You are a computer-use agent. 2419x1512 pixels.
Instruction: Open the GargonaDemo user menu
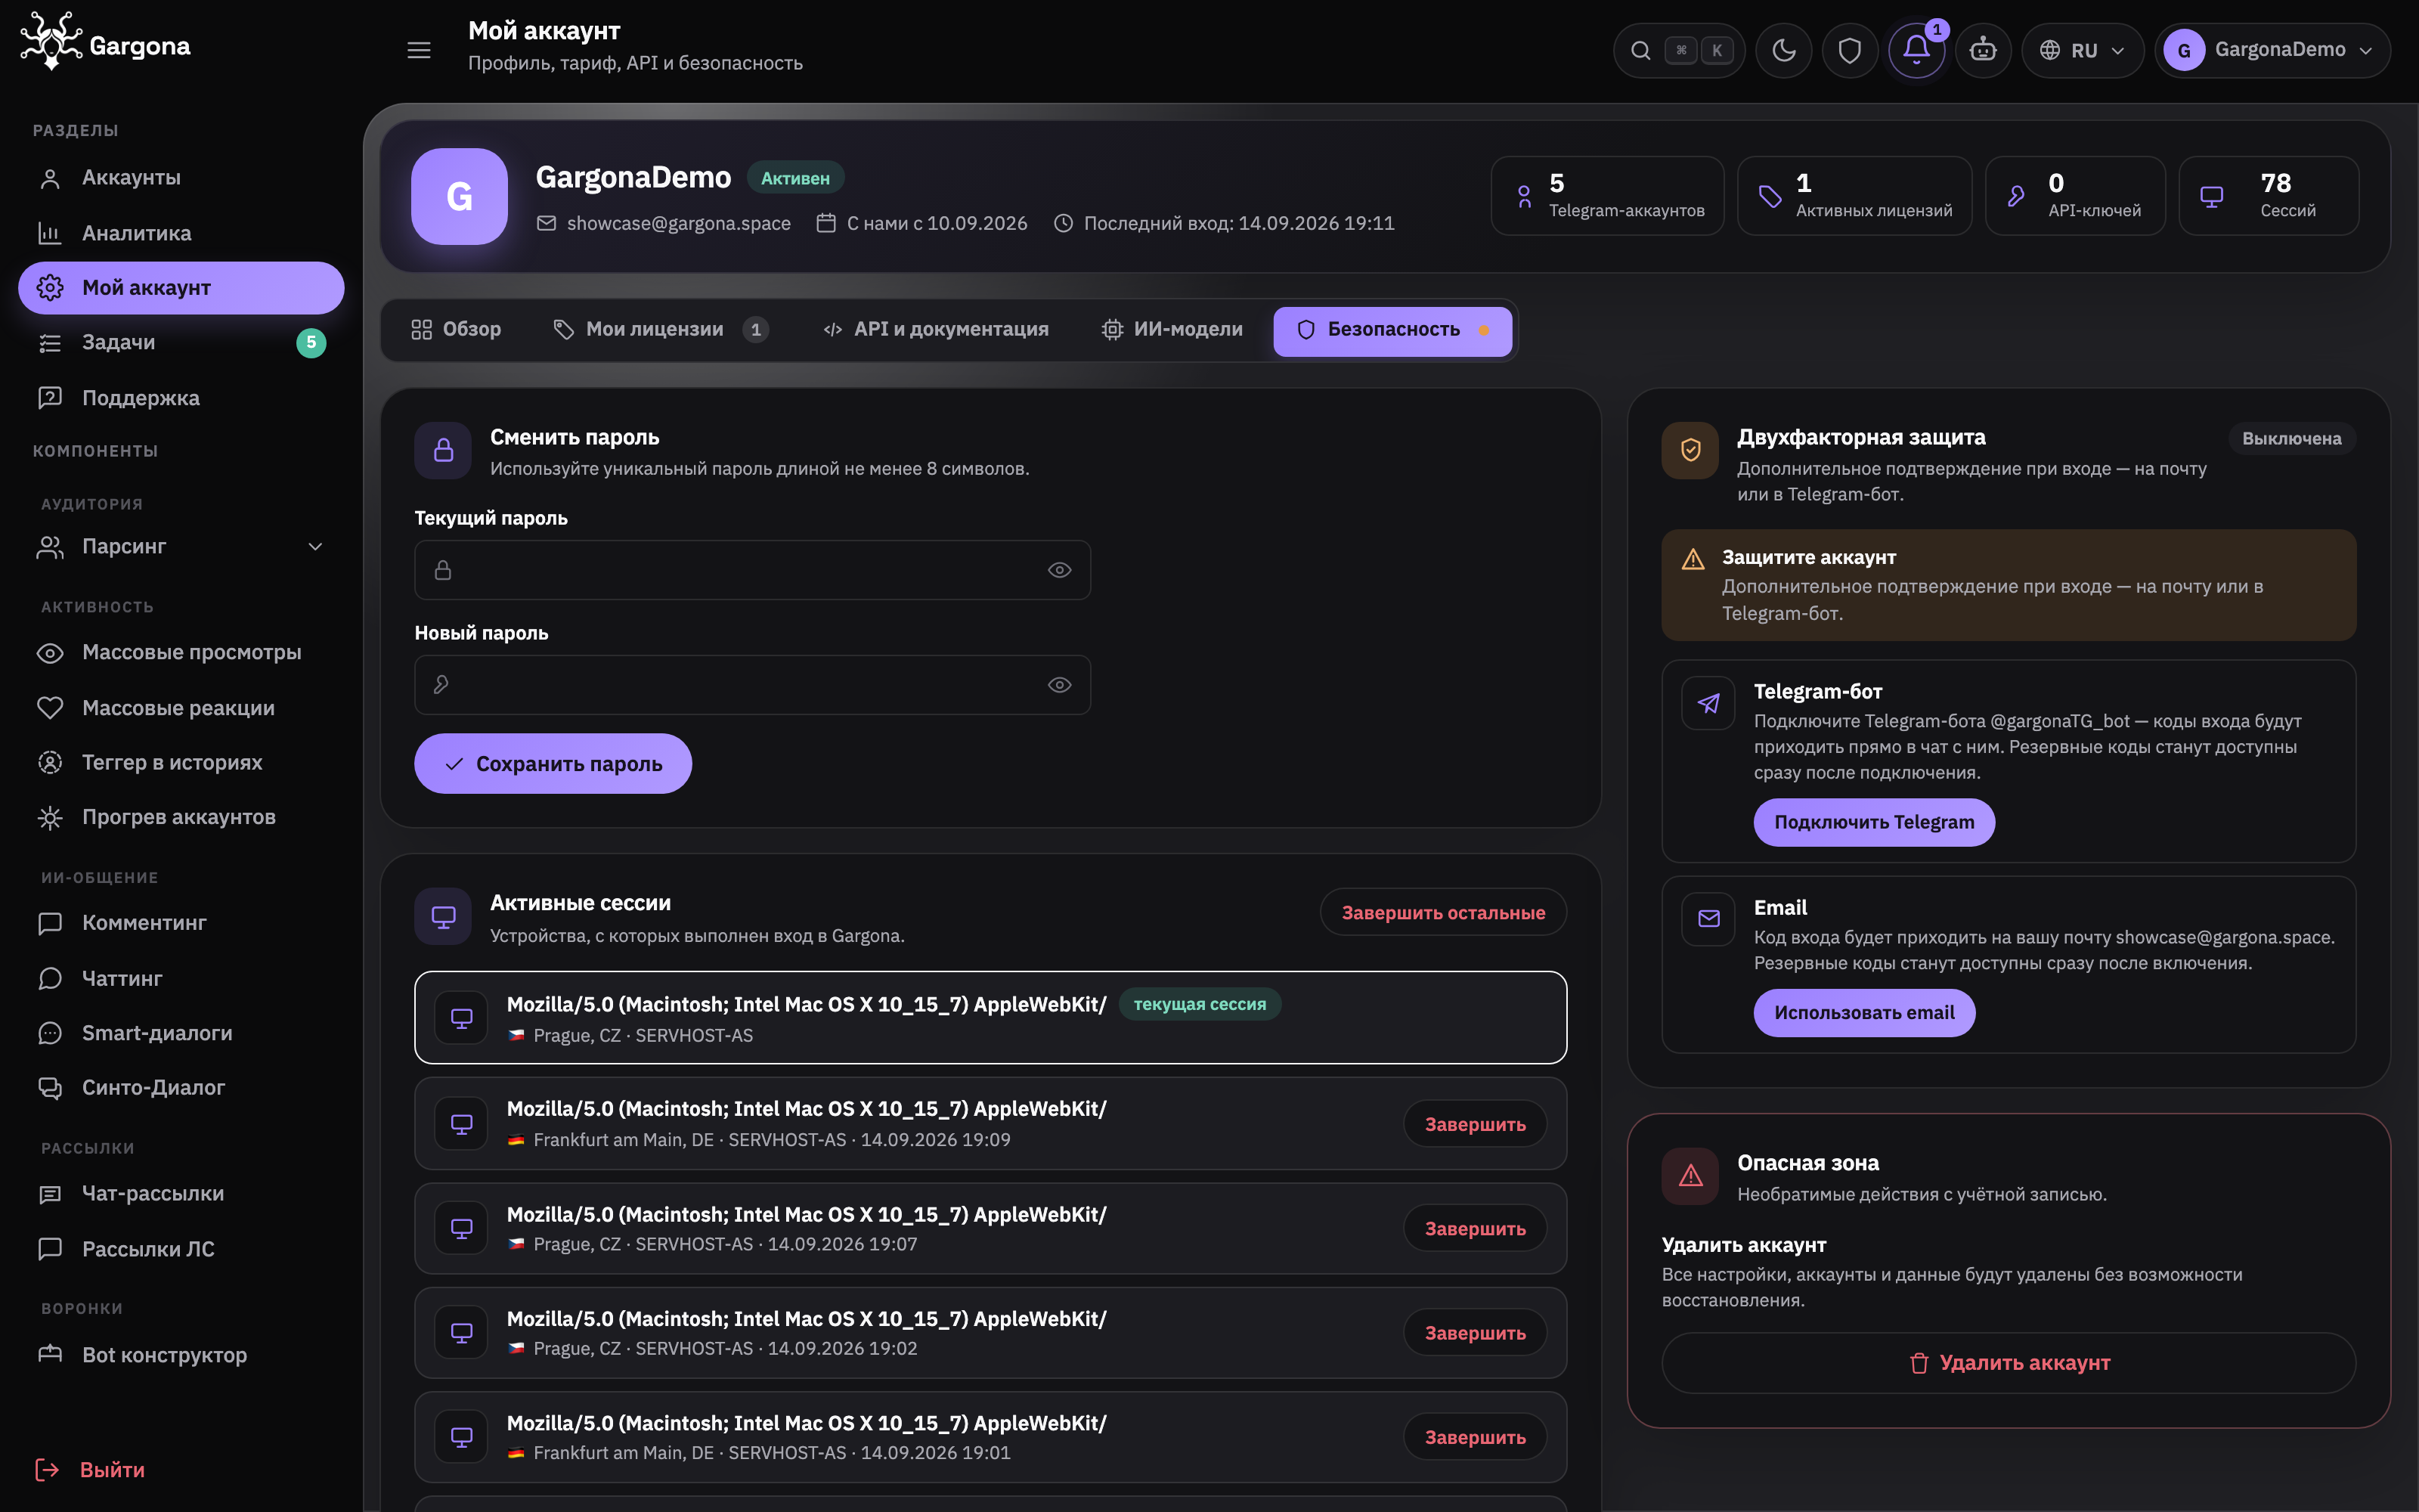(x=2272, y=50)
